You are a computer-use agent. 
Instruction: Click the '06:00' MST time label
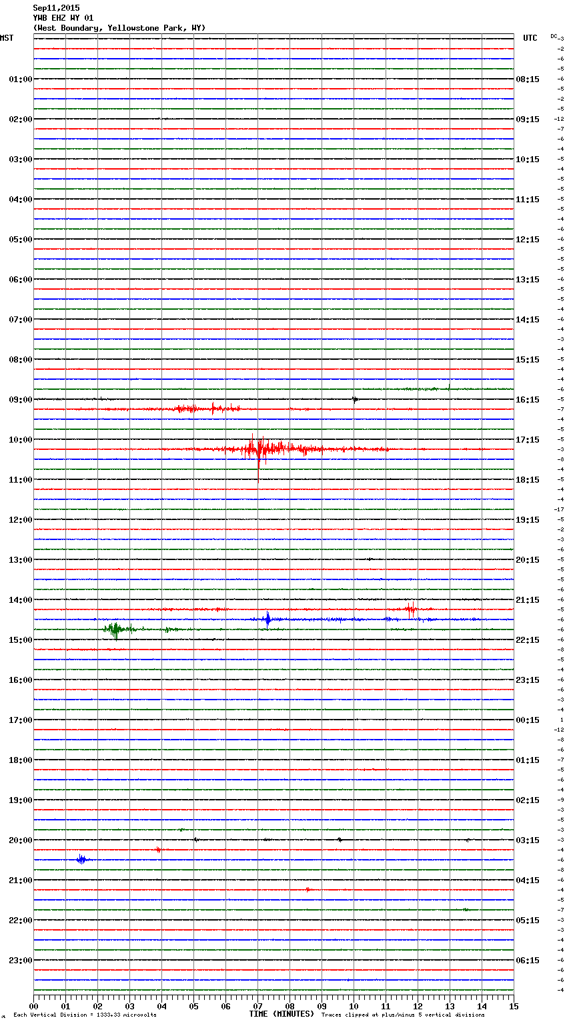tap(21, 280)
